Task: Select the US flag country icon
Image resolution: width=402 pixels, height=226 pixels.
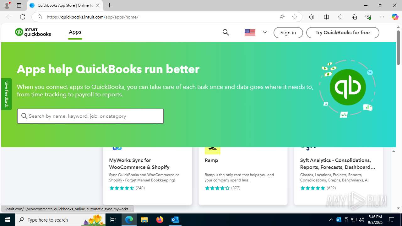Action: pyautogui.click(x=250, y=33)
